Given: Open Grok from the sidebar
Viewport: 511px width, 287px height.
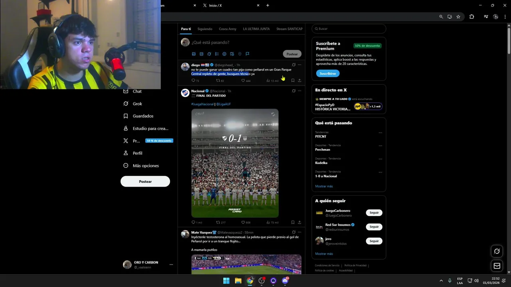Looking at the screenshot, I should (133, 104).
